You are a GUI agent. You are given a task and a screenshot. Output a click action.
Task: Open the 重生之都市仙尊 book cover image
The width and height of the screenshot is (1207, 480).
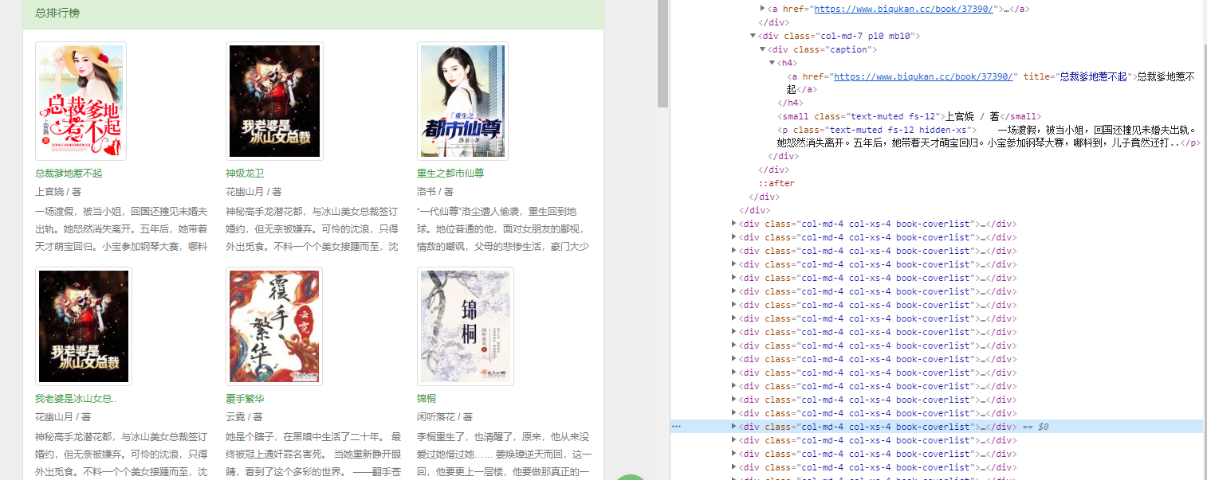(x=462, y=101)
